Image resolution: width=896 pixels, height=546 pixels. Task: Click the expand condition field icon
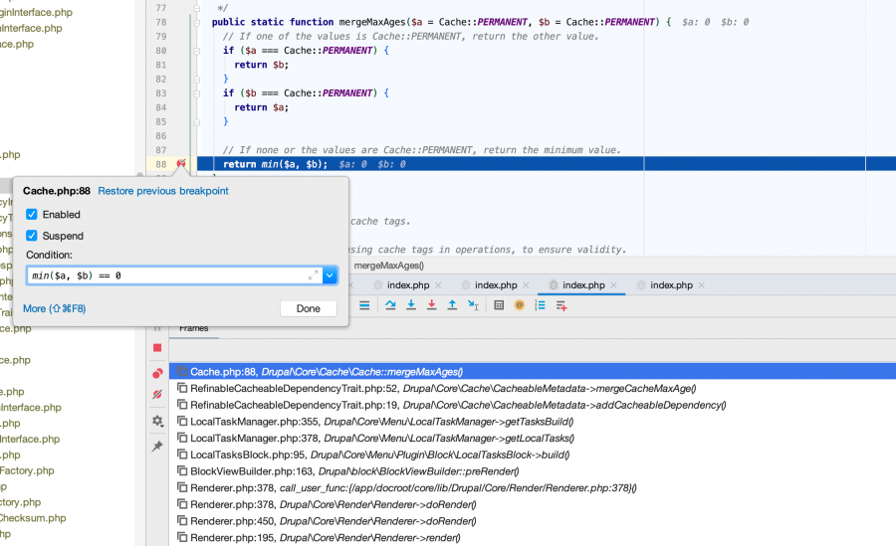tap(314, 275)
